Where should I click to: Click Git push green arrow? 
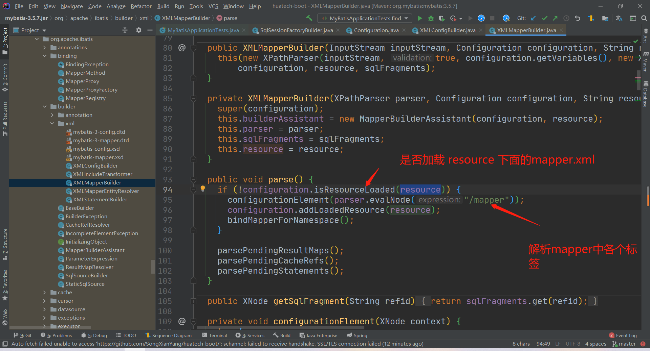point(555,18)
